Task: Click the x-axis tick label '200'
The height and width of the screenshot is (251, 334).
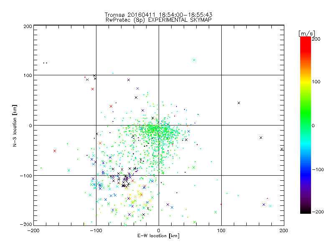Action: 284,231
